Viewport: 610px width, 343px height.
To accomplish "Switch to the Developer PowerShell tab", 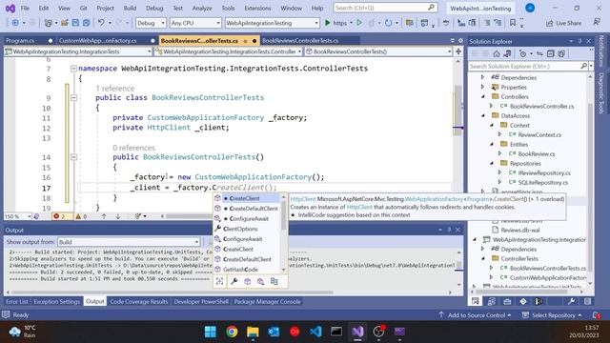I will 201,301.
